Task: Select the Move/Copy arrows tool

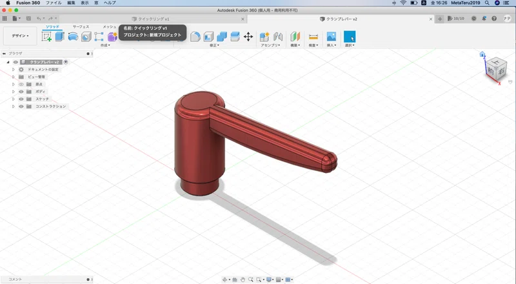Action: (x=248, y=37)
